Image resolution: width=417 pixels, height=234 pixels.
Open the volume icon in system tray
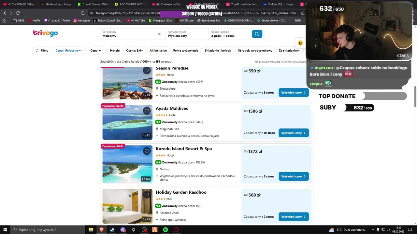click(x=388, y=230)
